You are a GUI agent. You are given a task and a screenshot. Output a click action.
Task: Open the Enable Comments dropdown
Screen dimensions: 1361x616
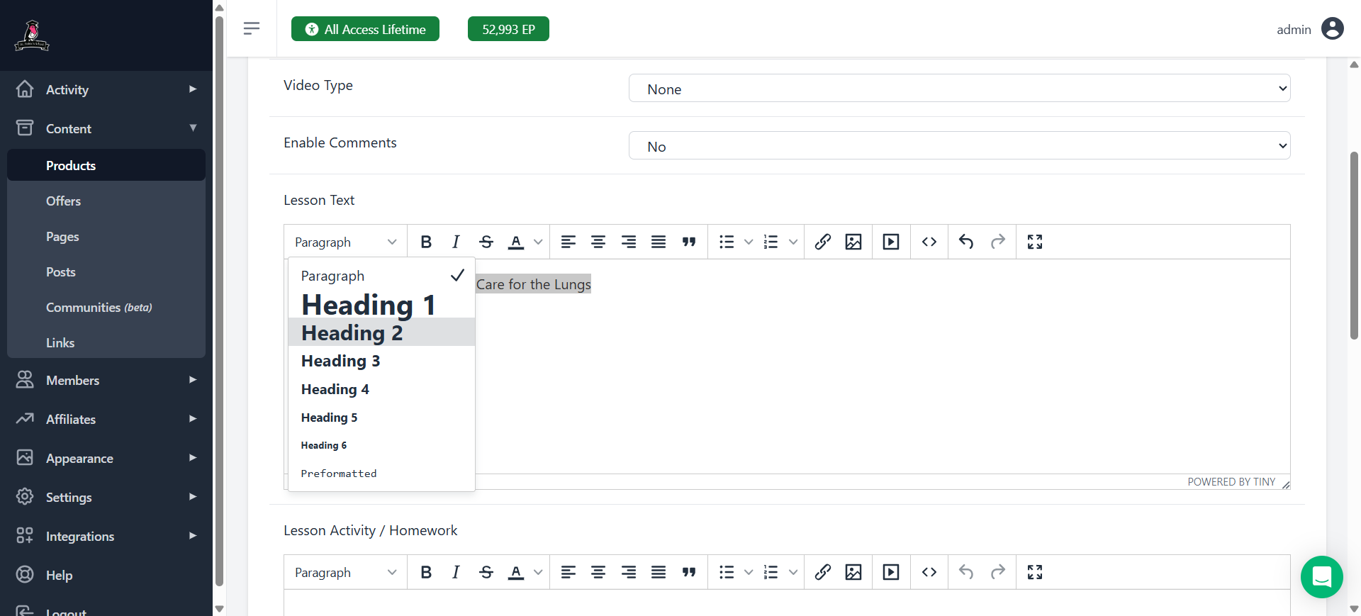(959, 146)
